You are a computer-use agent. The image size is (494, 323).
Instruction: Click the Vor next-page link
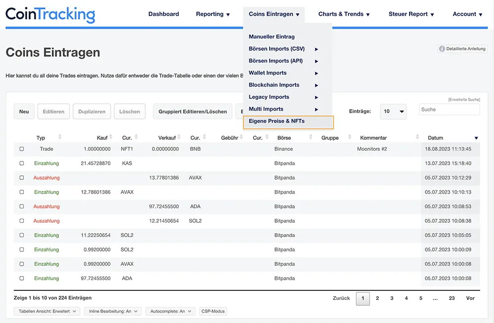(470, 298)
